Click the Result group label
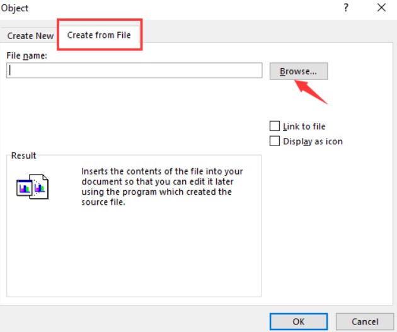Screen dimensions: 397x332 23,156
